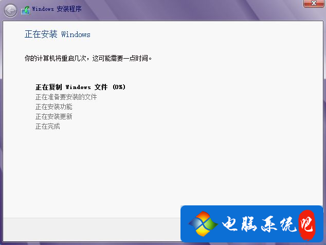Click the Windows Setup program icon
326x245 pixels.
[x=26, y=10]
